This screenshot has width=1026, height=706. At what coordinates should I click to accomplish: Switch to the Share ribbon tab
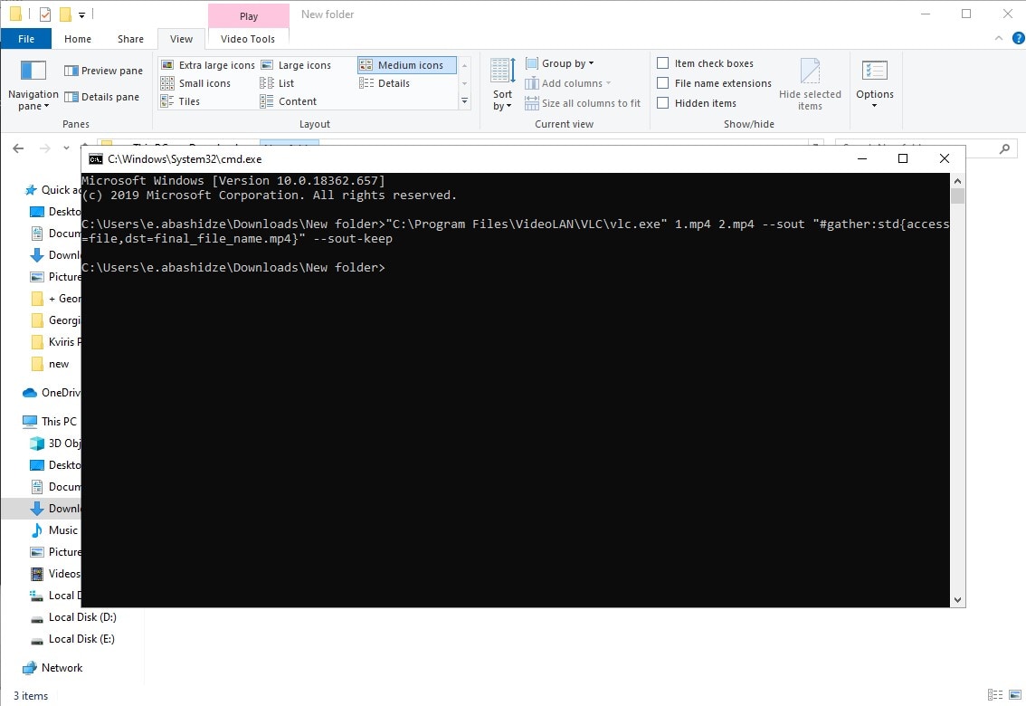130,39
